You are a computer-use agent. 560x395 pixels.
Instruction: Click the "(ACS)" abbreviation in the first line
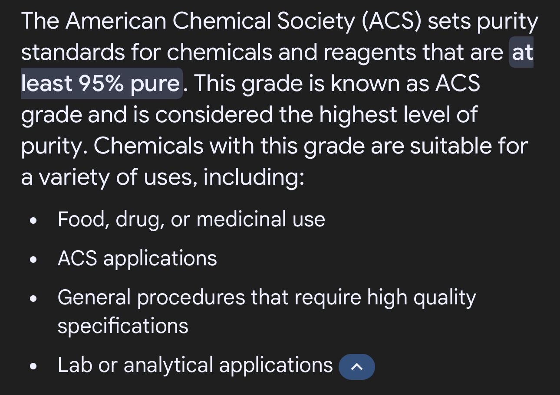pos(391,21)
